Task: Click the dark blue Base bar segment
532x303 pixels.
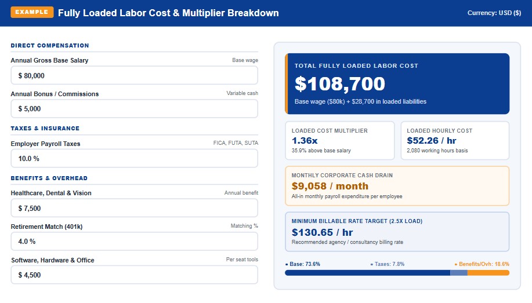Action: pos(367,273)
